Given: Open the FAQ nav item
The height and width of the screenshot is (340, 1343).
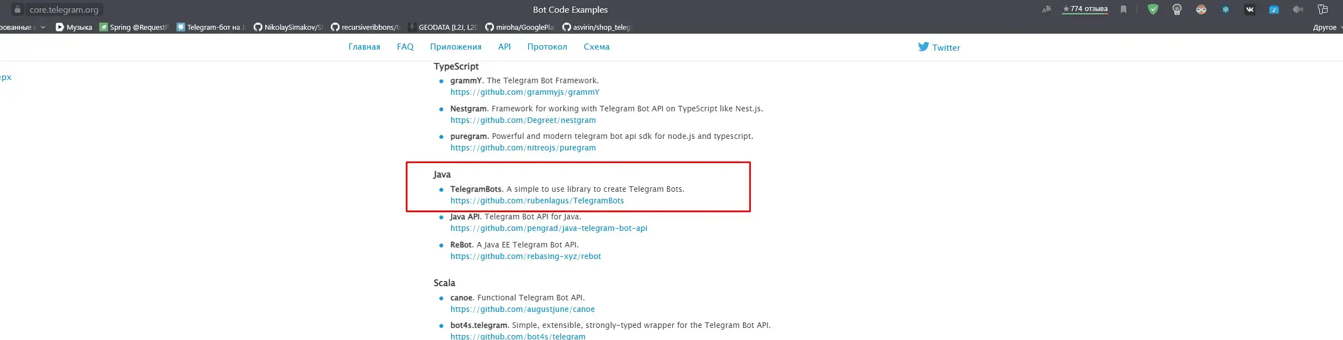Looking at the screenshot, I should tap(405, 47).
